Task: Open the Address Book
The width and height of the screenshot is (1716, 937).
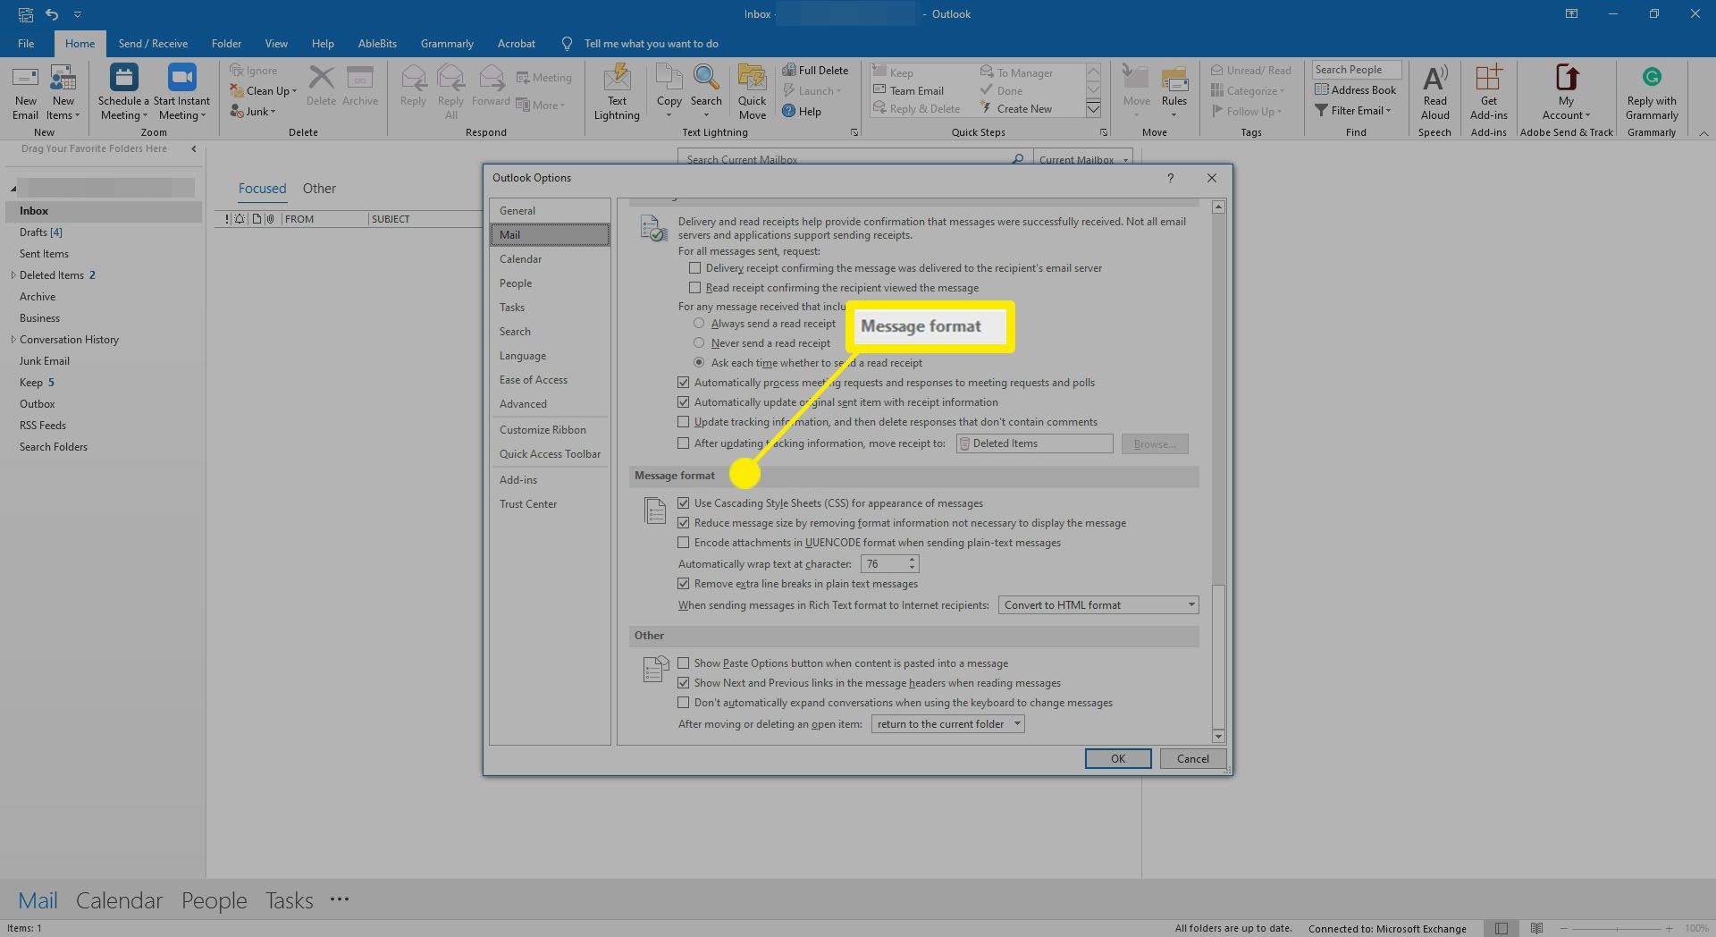Action: 1355,90
